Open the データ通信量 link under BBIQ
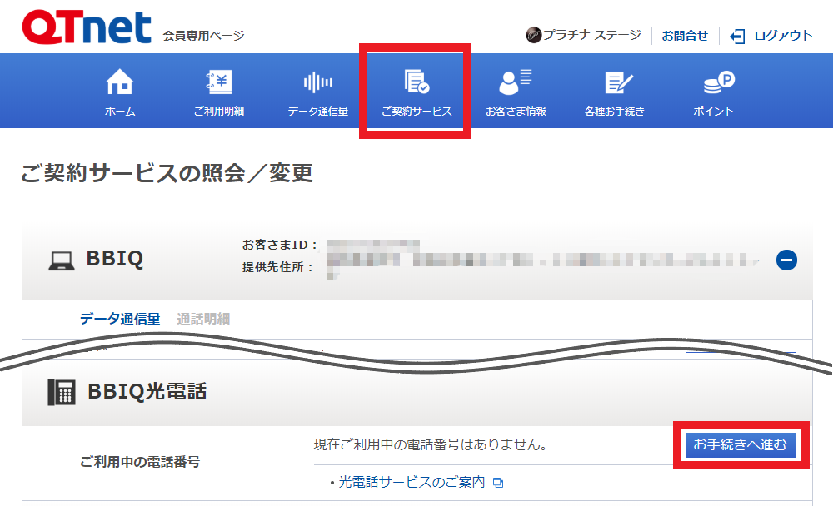 (120, 319)
